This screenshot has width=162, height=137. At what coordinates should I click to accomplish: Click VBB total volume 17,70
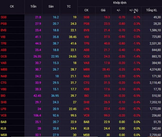(x=157, y=89)
